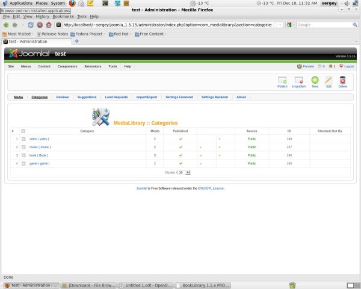
Task: Toggle published checkmark for music category
Action: (x=180, y=147)
